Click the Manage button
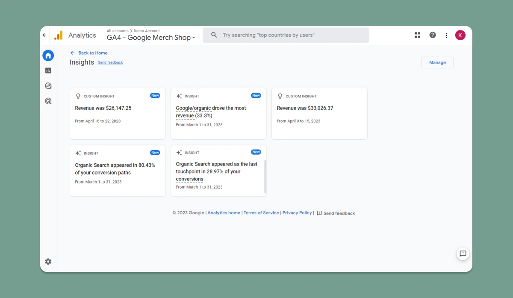 tap(437, 62)
